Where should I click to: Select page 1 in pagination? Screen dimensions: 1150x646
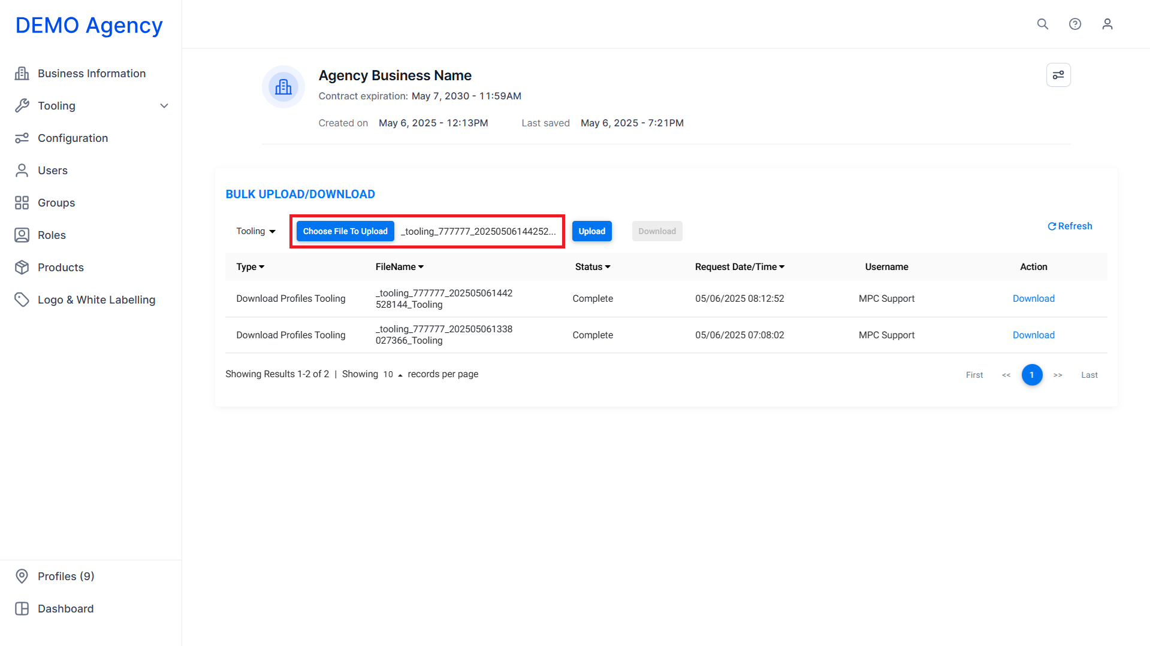(1032, 375)
